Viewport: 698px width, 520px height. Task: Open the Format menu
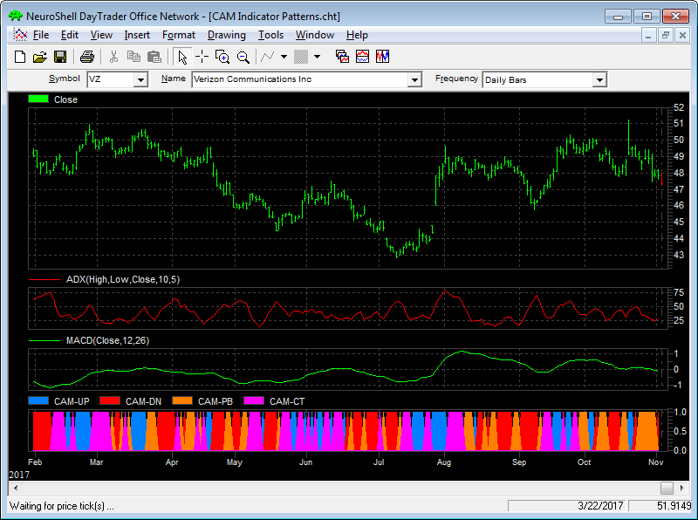[179, 35]
